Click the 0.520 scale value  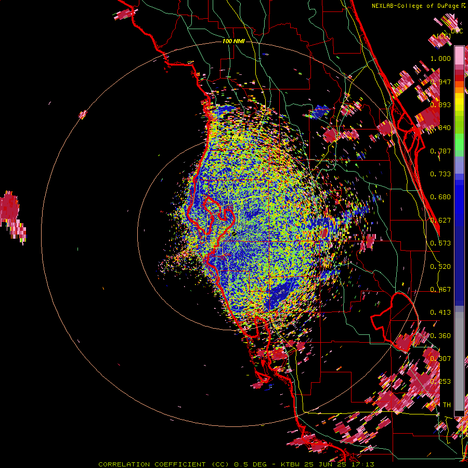pyautogui.click(x=440, y=267)
